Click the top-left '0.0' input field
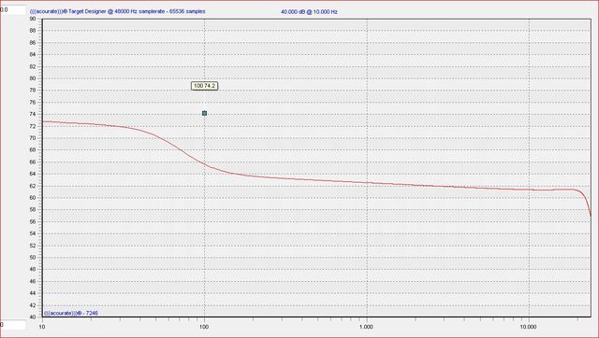The height and width of the screenshot is (338, 599). coord(12,10)
